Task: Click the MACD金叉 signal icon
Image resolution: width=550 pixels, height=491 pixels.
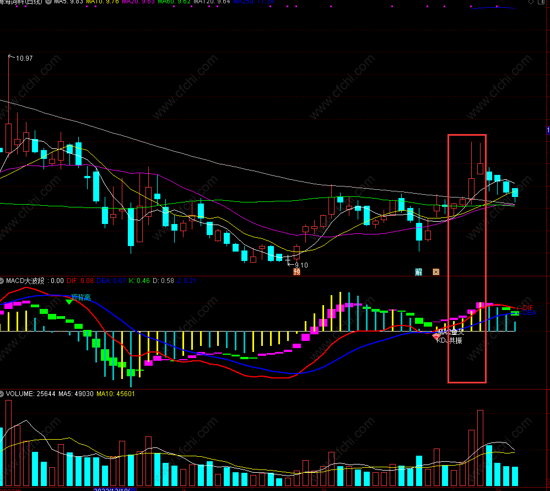Action: 436,337
